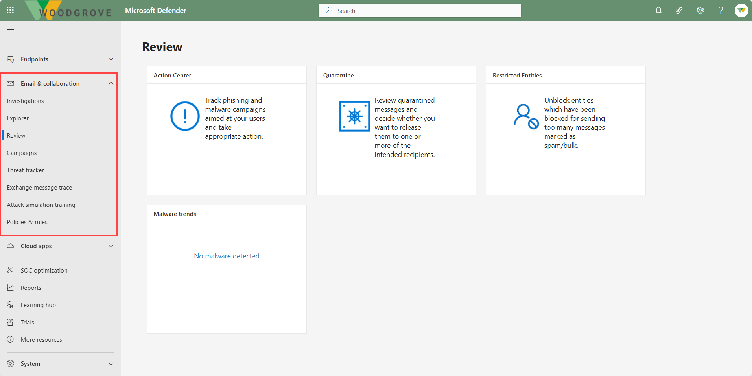
Task: Select the Action Center exclamation icon
Action: pyautogui.click(x=185, y=116)
